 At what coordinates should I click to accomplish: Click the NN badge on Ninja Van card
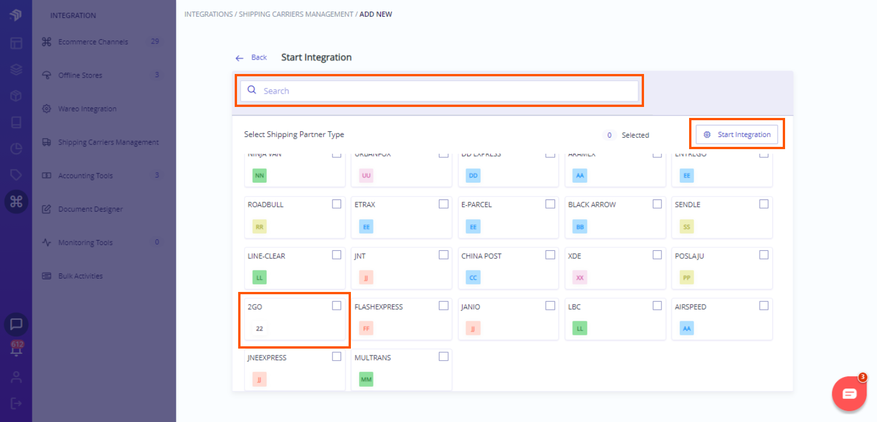point(260,175)
